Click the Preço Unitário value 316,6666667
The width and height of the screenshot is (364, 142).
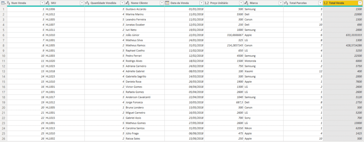tap(224, 35)
